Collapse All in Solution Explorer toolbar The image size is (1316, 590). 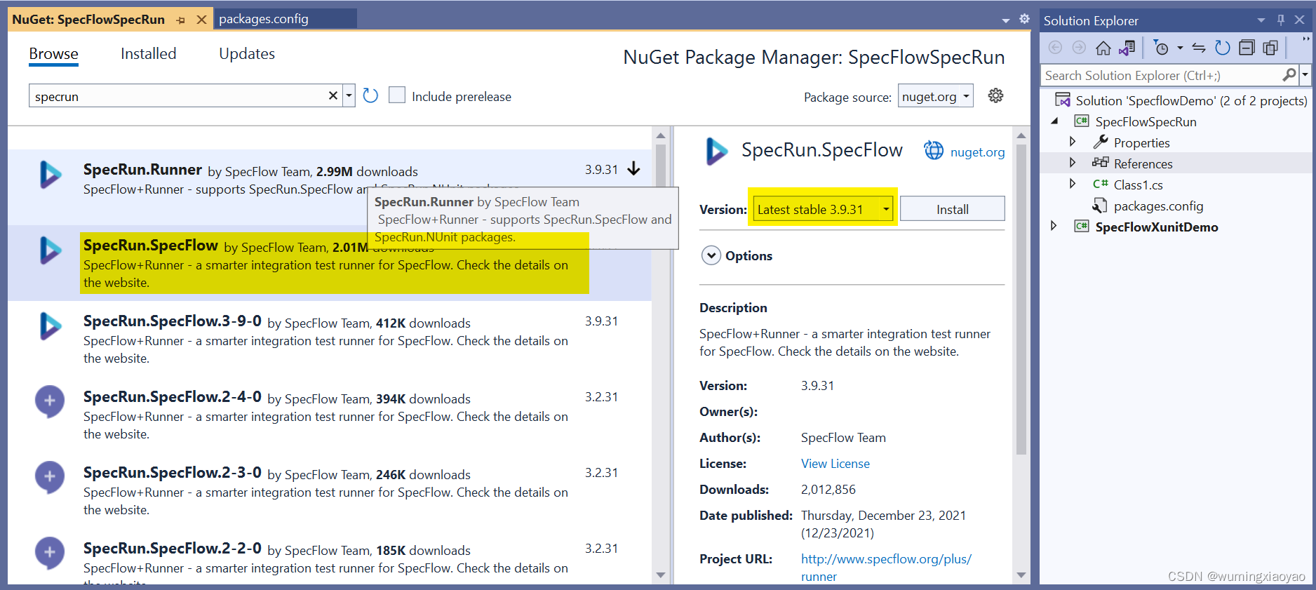point(1247,48)
